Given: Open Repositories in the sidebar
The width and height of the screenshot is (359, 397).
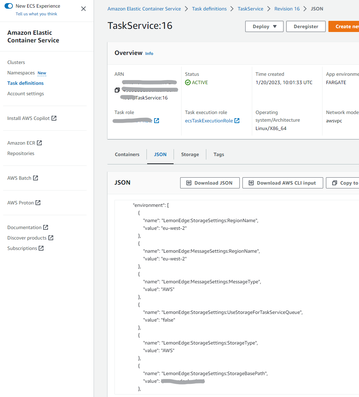Looking at the screenshot, I should (x=21, y=153).
